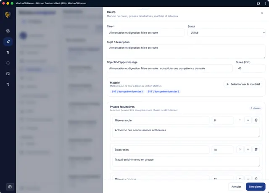Open the sync arrows icon in sidebar
The height and width of the screenshot is (193, 269).
pos(8,52)
